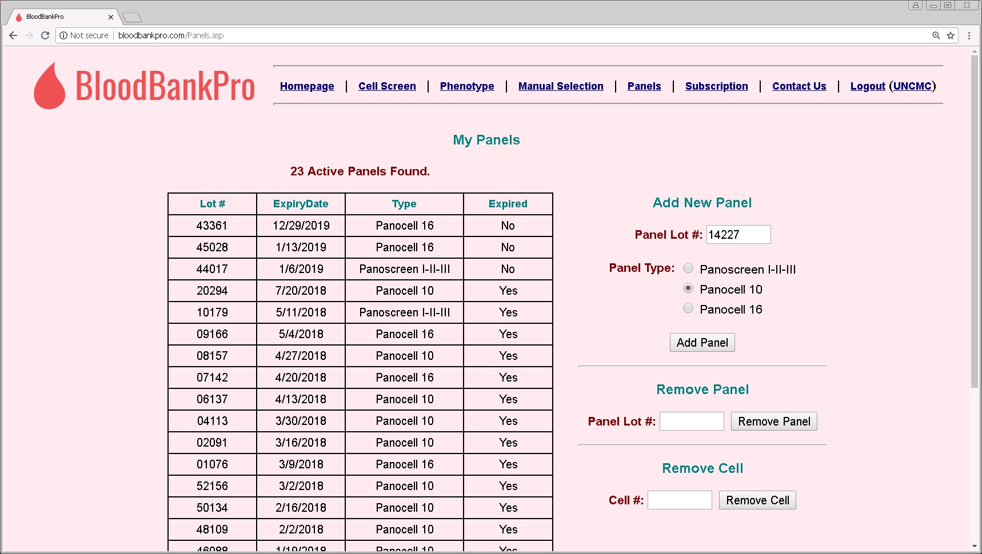The width and height of the screenshot is (982, 554).
Task: Reload the page with the refresh icon
Action: 45,35
